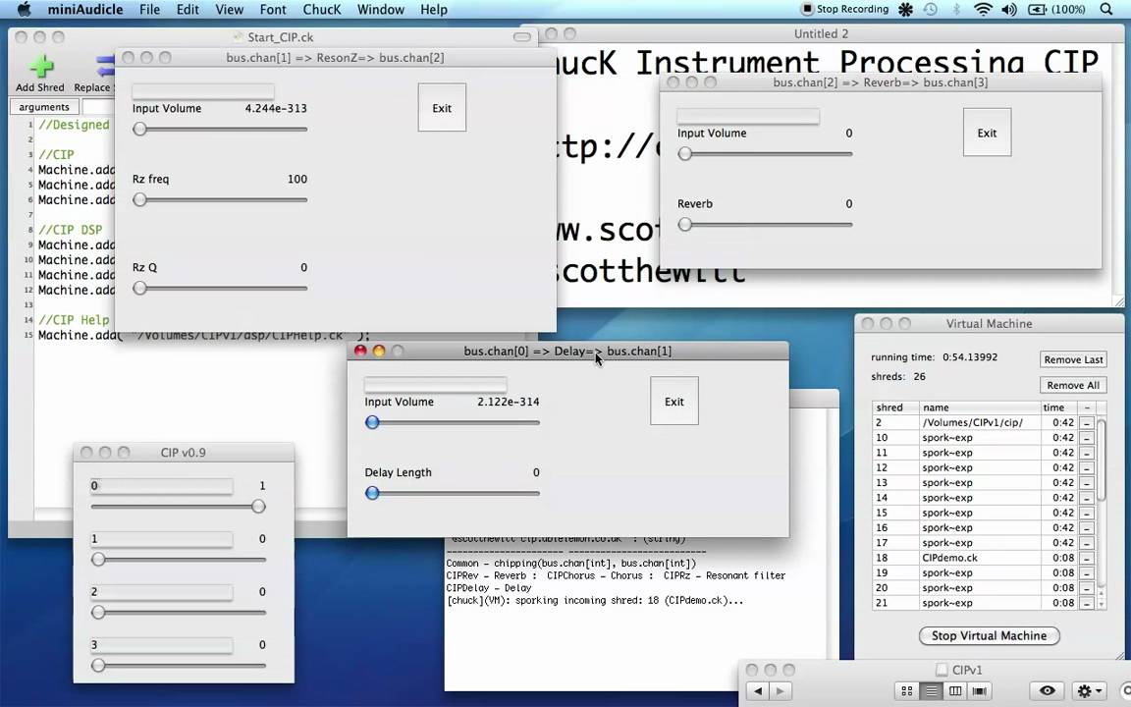Remove shred 17 with its minus button
The width and height of the screenshot is (1131, 707).
coord(1086,542)
